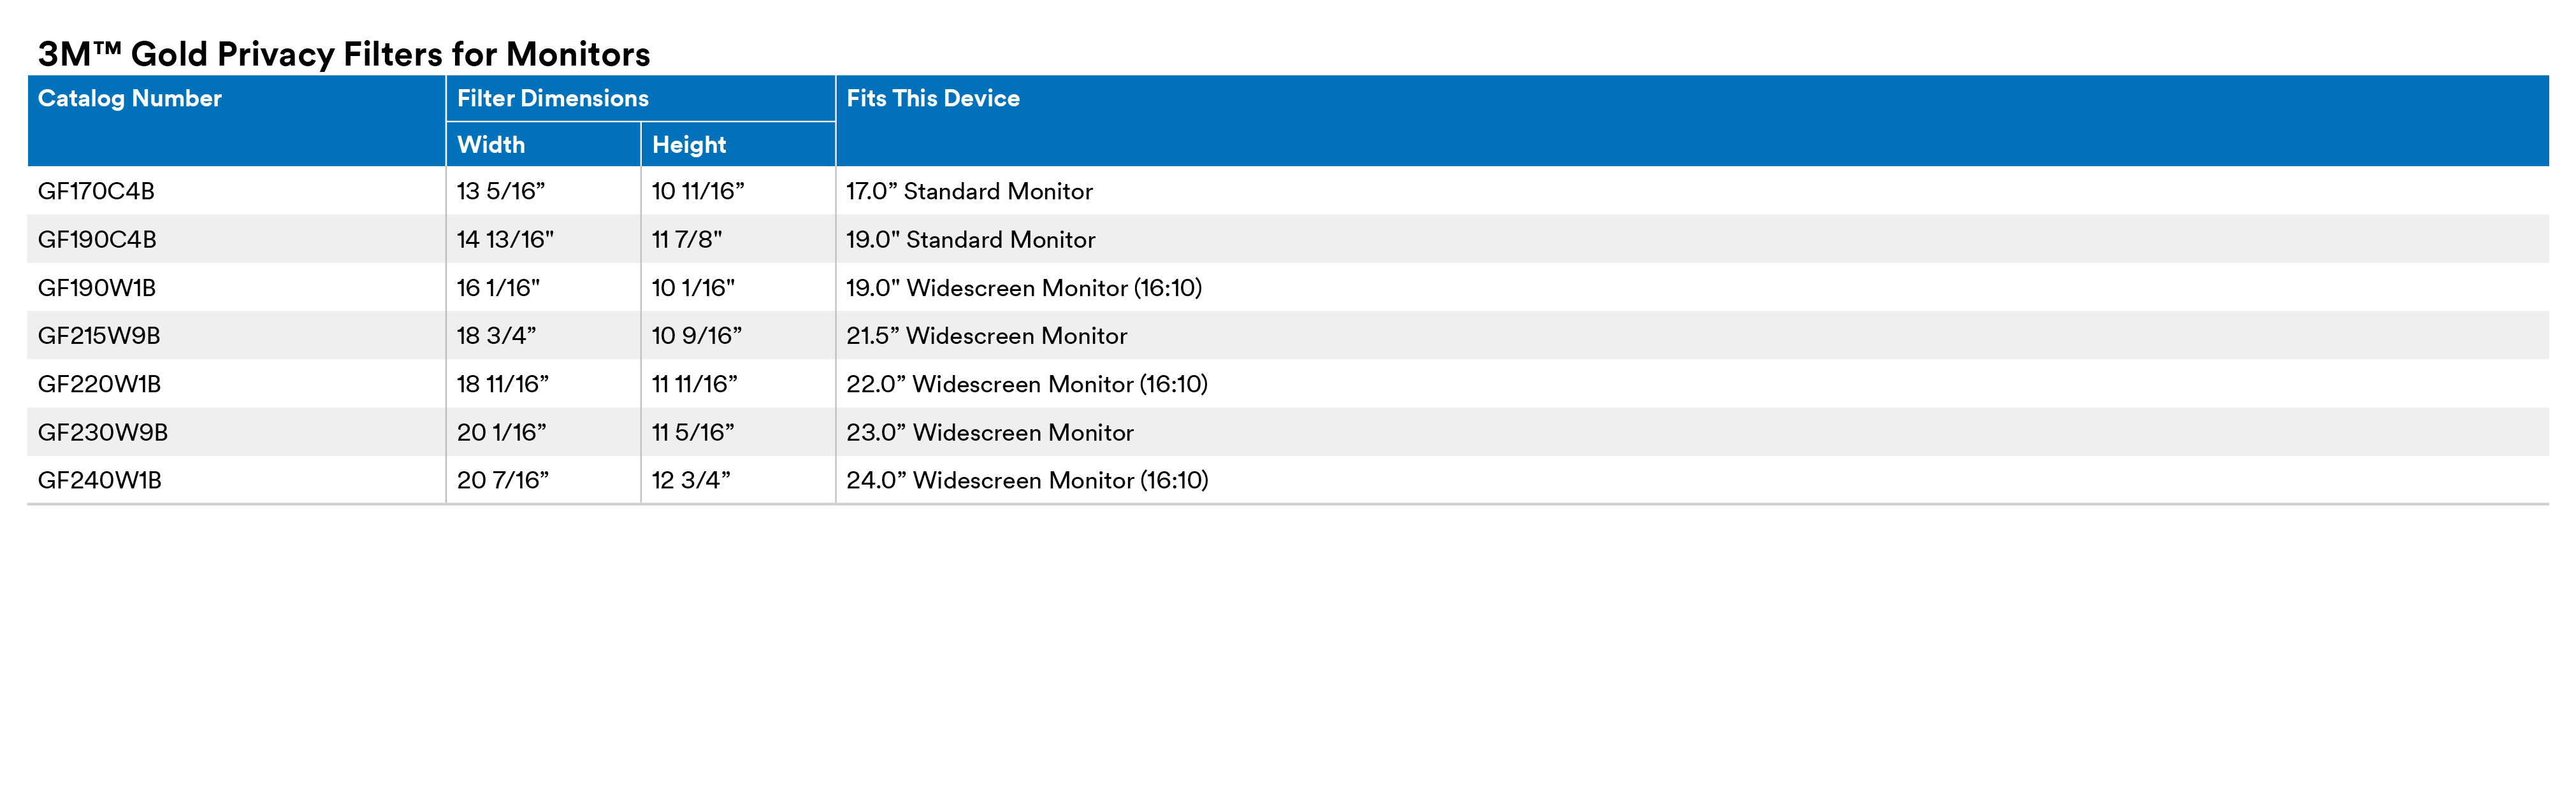Select the Filter Dimensions header

[553, 99]
